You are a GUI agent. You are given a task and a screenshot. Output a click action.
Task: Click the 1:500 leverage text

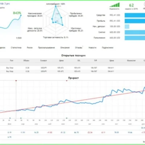tap(19, 38)
